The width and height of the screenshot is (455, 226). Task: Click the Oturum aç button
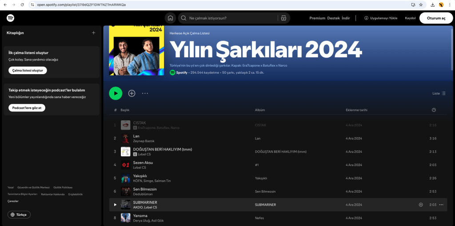click(x=436, y=18)
